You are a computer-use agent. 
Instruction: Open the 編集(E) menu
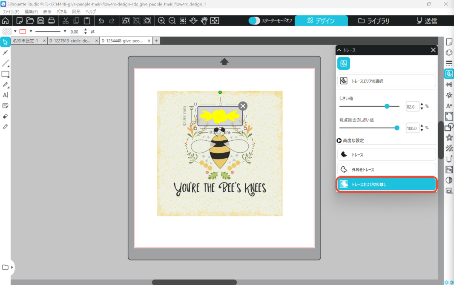31,11
